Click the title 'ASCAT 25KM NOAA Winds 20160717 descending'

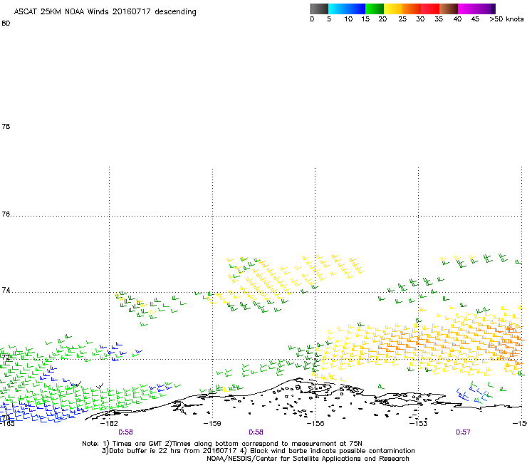105,12
